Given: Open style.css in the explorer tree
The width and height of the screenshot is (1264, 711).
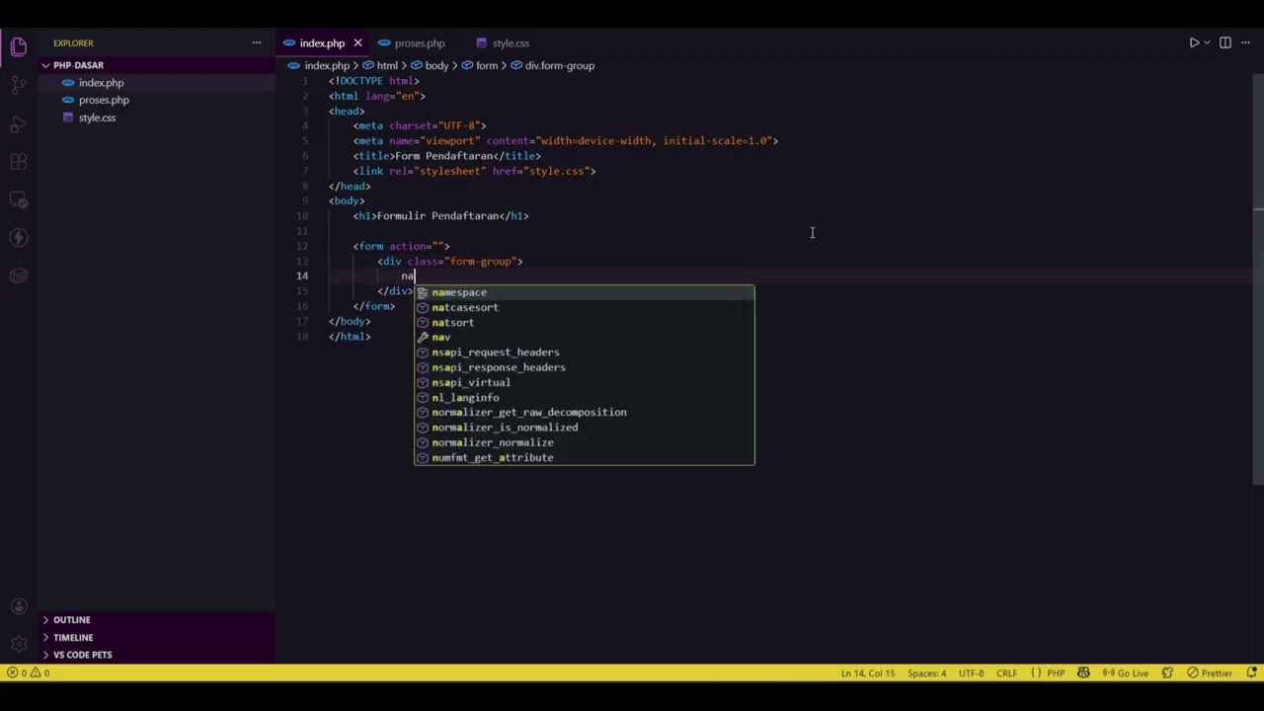Looking at the screenshot, I should 97,118.
